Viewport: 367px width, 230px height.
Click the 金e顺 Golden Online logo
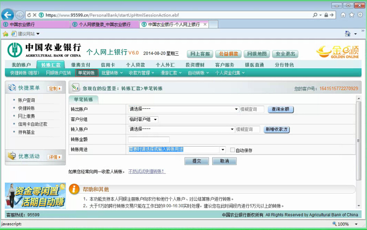pyautogui.click(x=337, y=52)
